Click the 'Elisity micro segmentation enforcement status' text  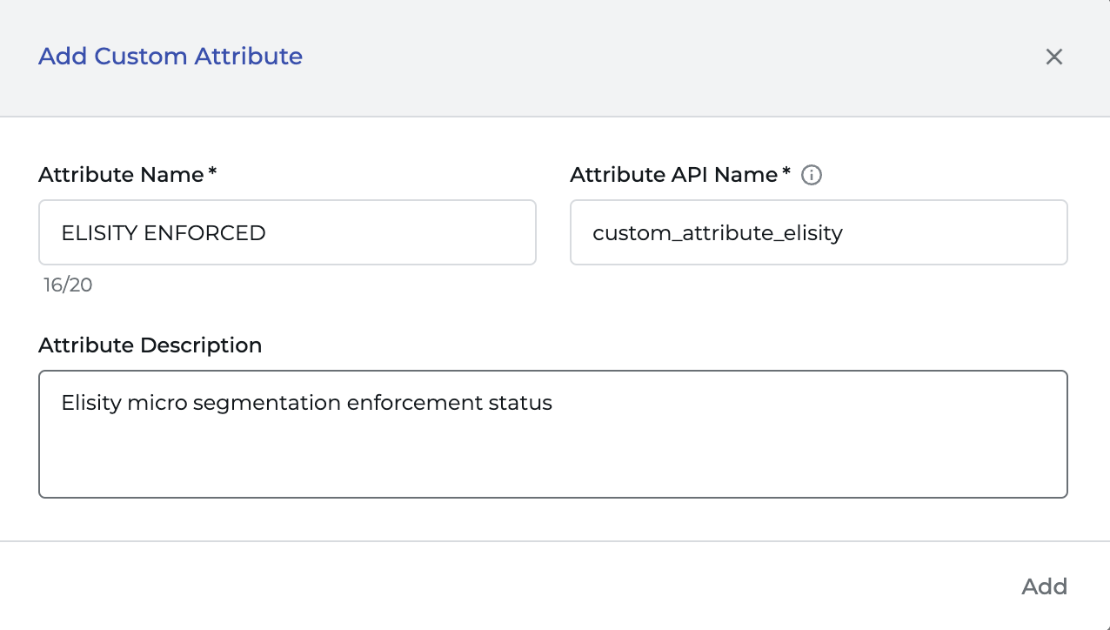[306, 403]
